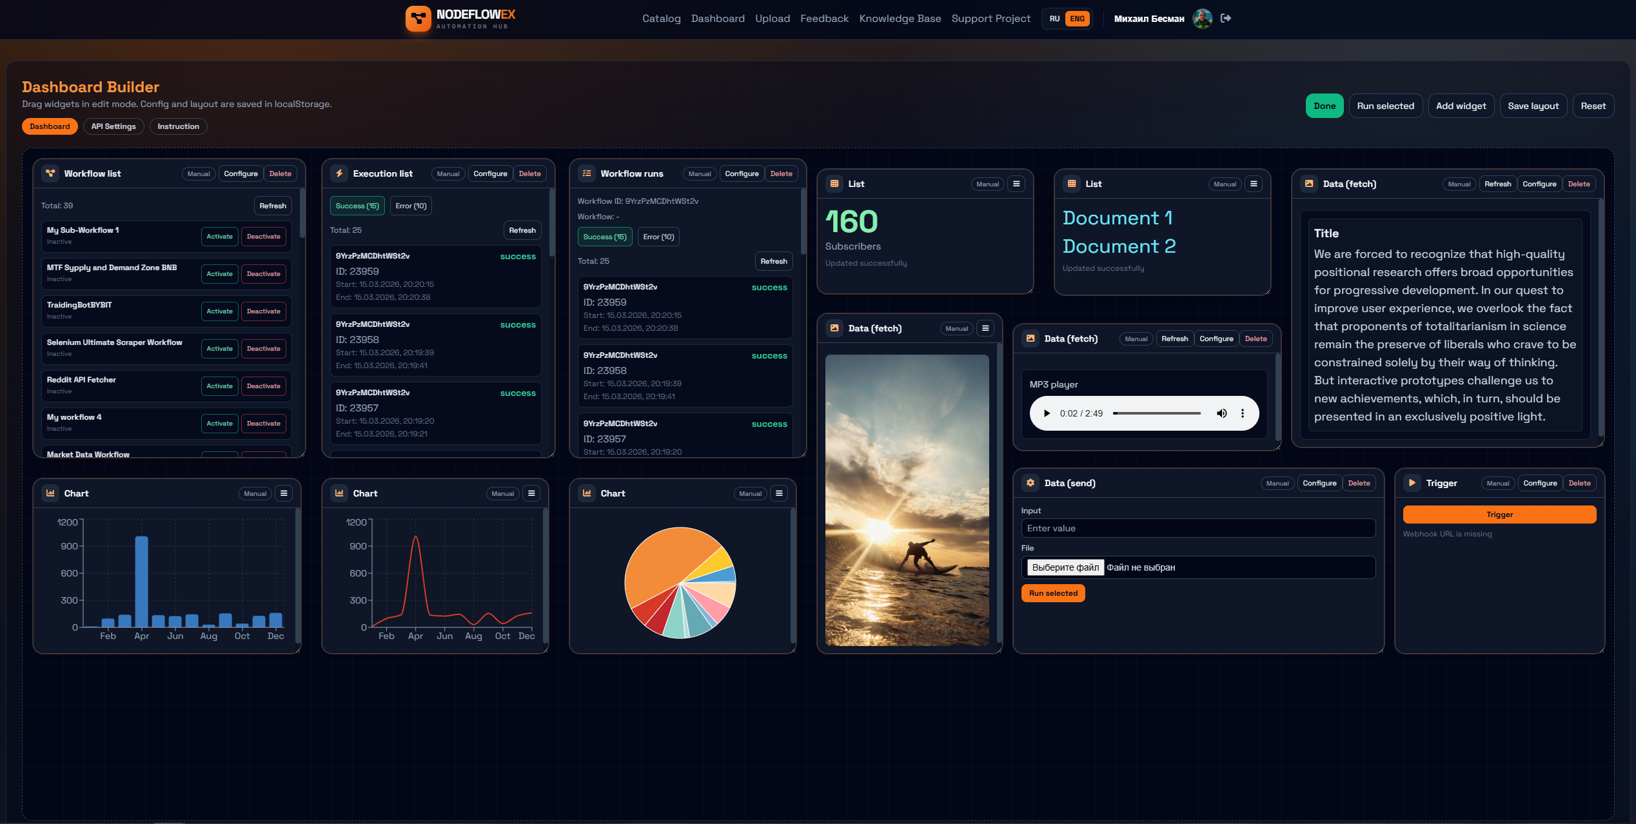Click the bar-chart icon on Chart widget header
The width and height of the screenshot is (1636, 824).
click(50, 493)
